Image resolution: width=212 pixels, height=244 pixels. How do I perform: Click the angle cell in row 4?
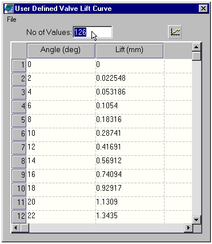click(x=61, y=107)
